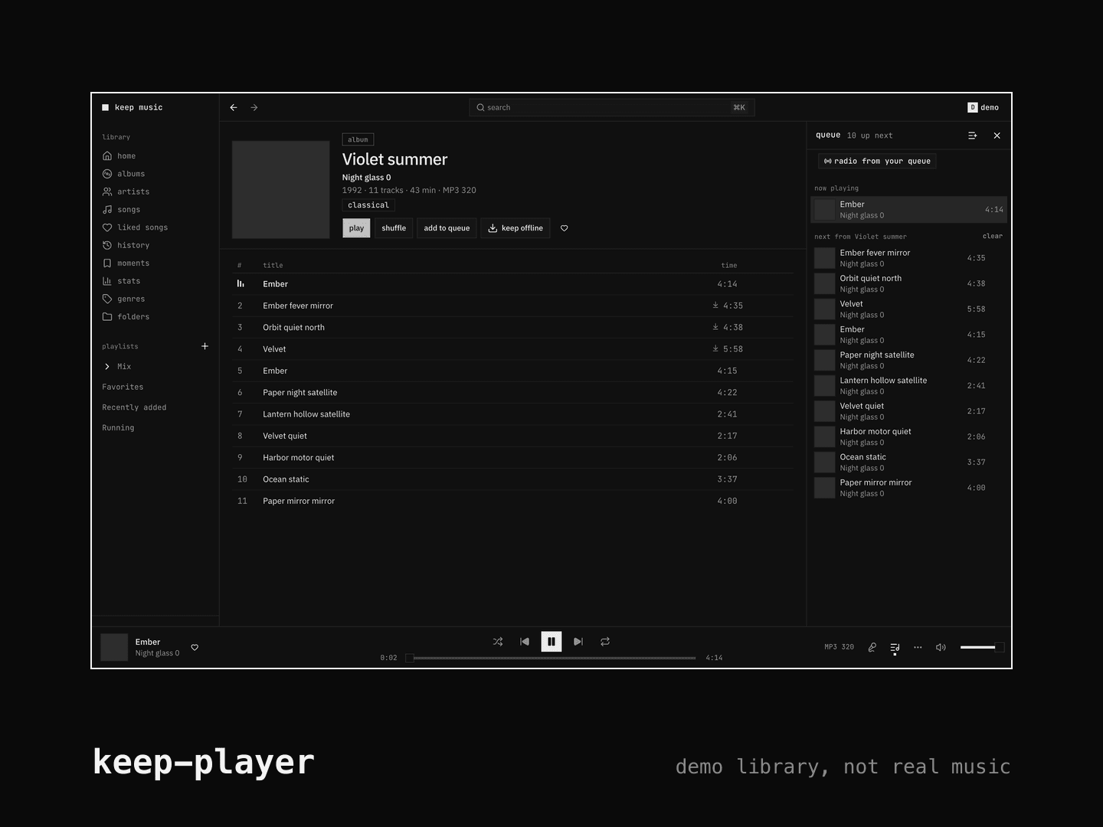Toggle the queue panel from player bar

click(895, 648)
